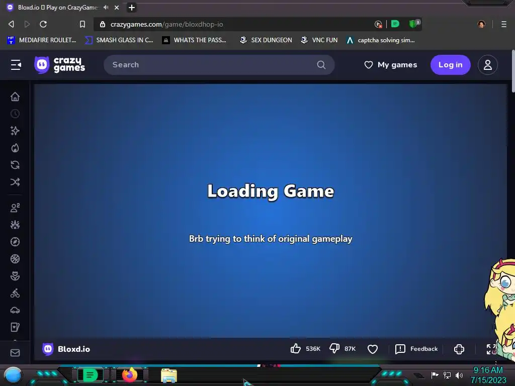Viewport: 515px width, 386px height.
Task: Open MEDIAFIRE ROULET... bookmark
Action: [41, 40]
